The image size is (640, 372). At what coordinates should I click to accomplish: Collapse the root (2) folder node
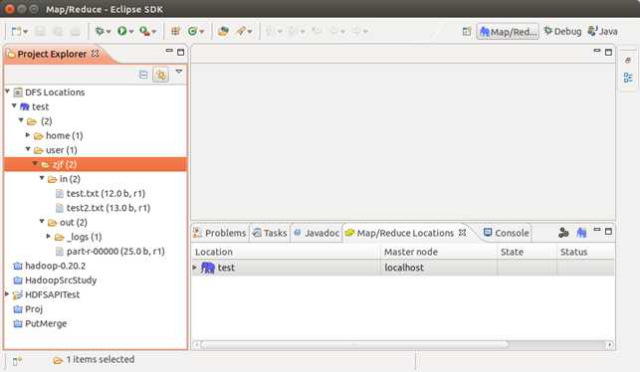pyautogui.click(x=21, y=120)
